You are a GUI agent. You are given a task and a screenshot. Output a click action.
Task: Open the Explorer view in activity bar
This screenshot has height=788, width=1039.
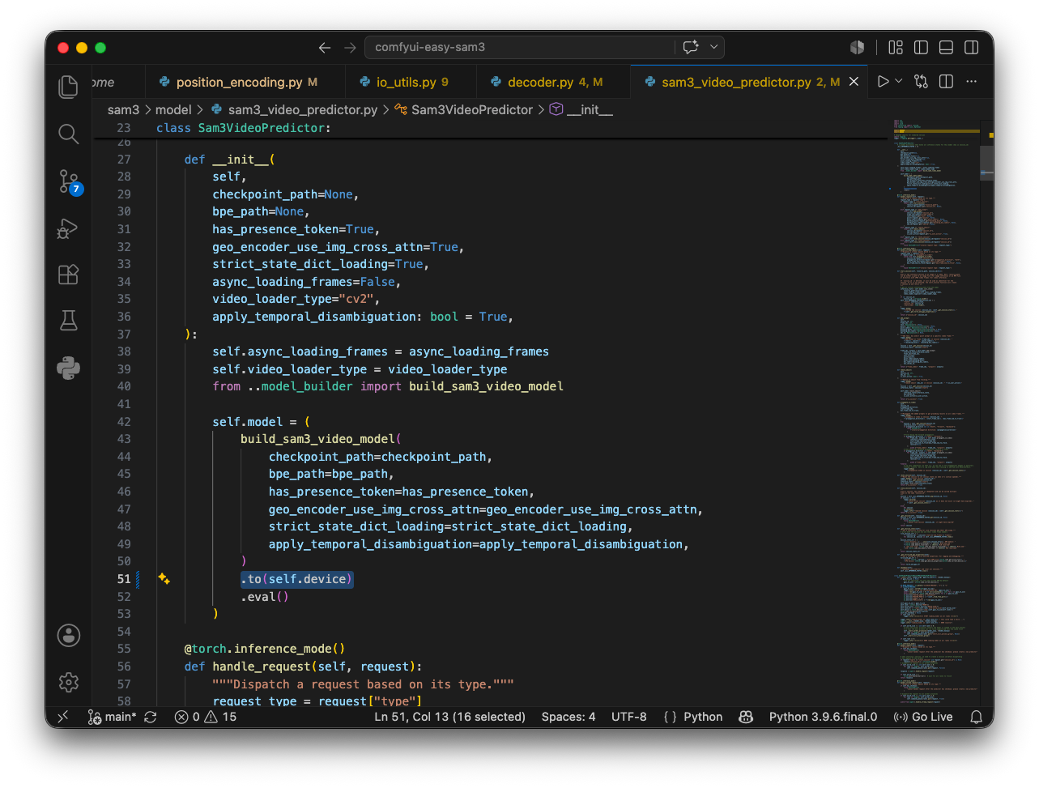pos(69,87)
